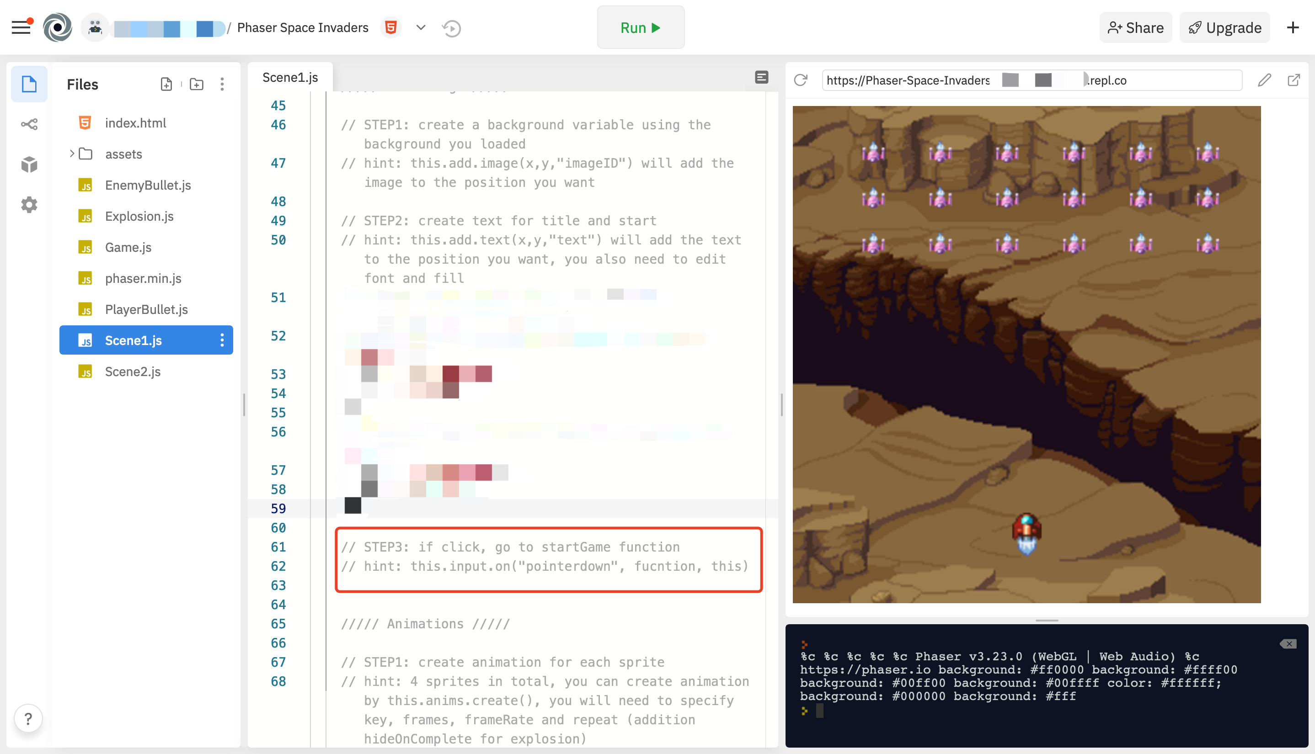Open preview in new tab icon
Screen dimensions: 1315x754
(1294, 80)
